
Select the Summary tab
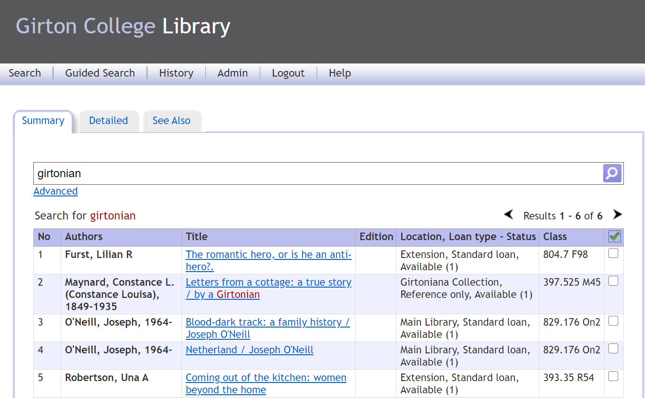[43, 121]
